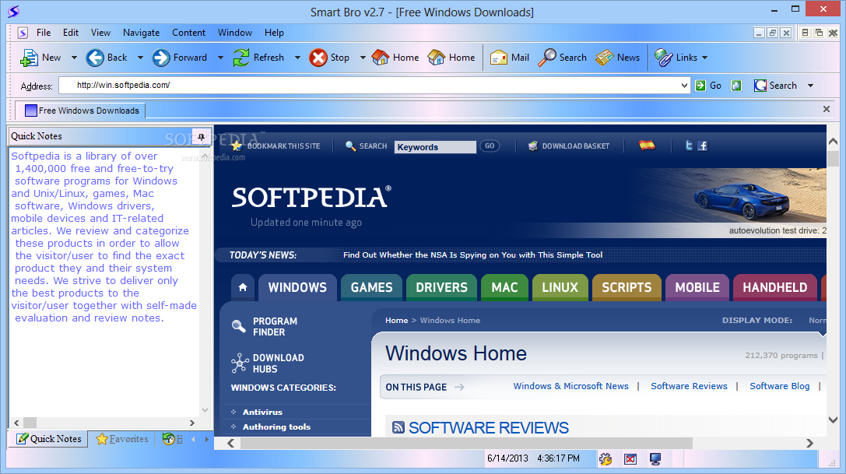Open the address bar URL history dropdown
The height and width of the screenshot is (474, 846).
click(684, 86)
